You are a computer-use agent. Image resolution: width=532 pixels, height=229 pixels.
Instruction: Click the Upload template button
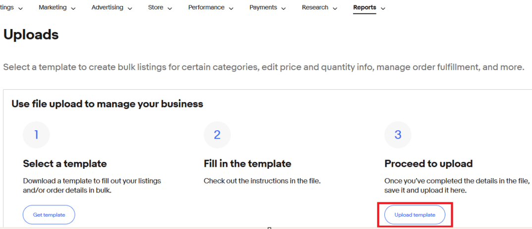tap(415, 215)
